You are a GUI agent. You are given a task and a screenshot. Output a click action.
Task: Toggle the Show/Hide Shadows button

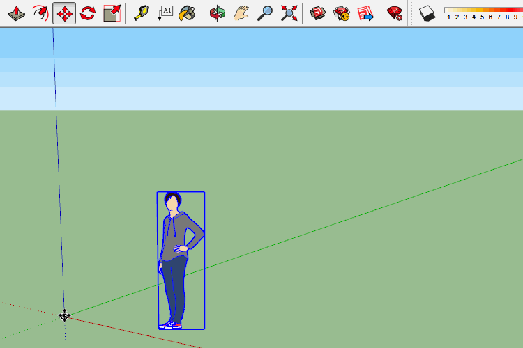pyautogui.click(x=427, y=13)
